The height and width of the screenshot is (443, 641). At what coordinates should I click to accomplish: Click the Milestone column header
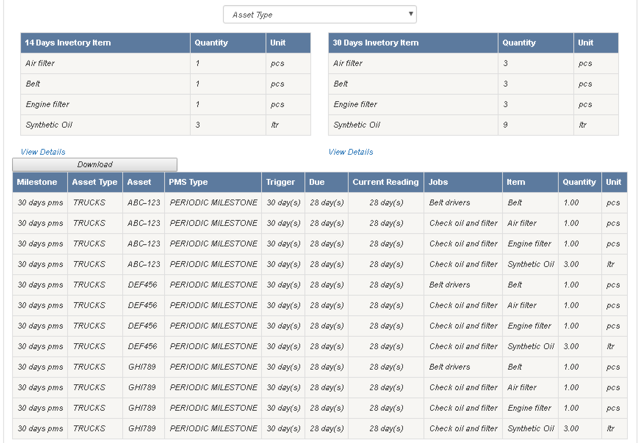[x=37, y=182]
